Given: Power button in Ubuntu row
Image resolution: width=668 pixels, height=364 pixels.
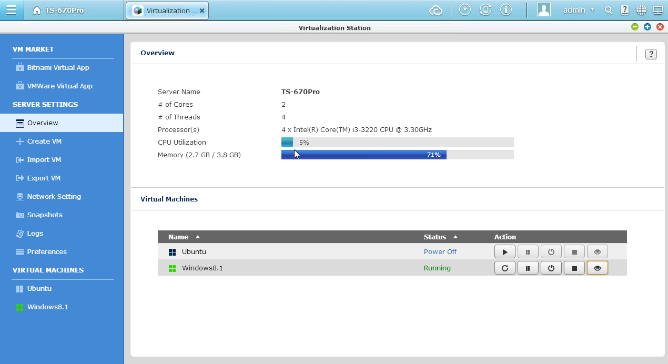Looking at the screenshot, I should point(551,252).
